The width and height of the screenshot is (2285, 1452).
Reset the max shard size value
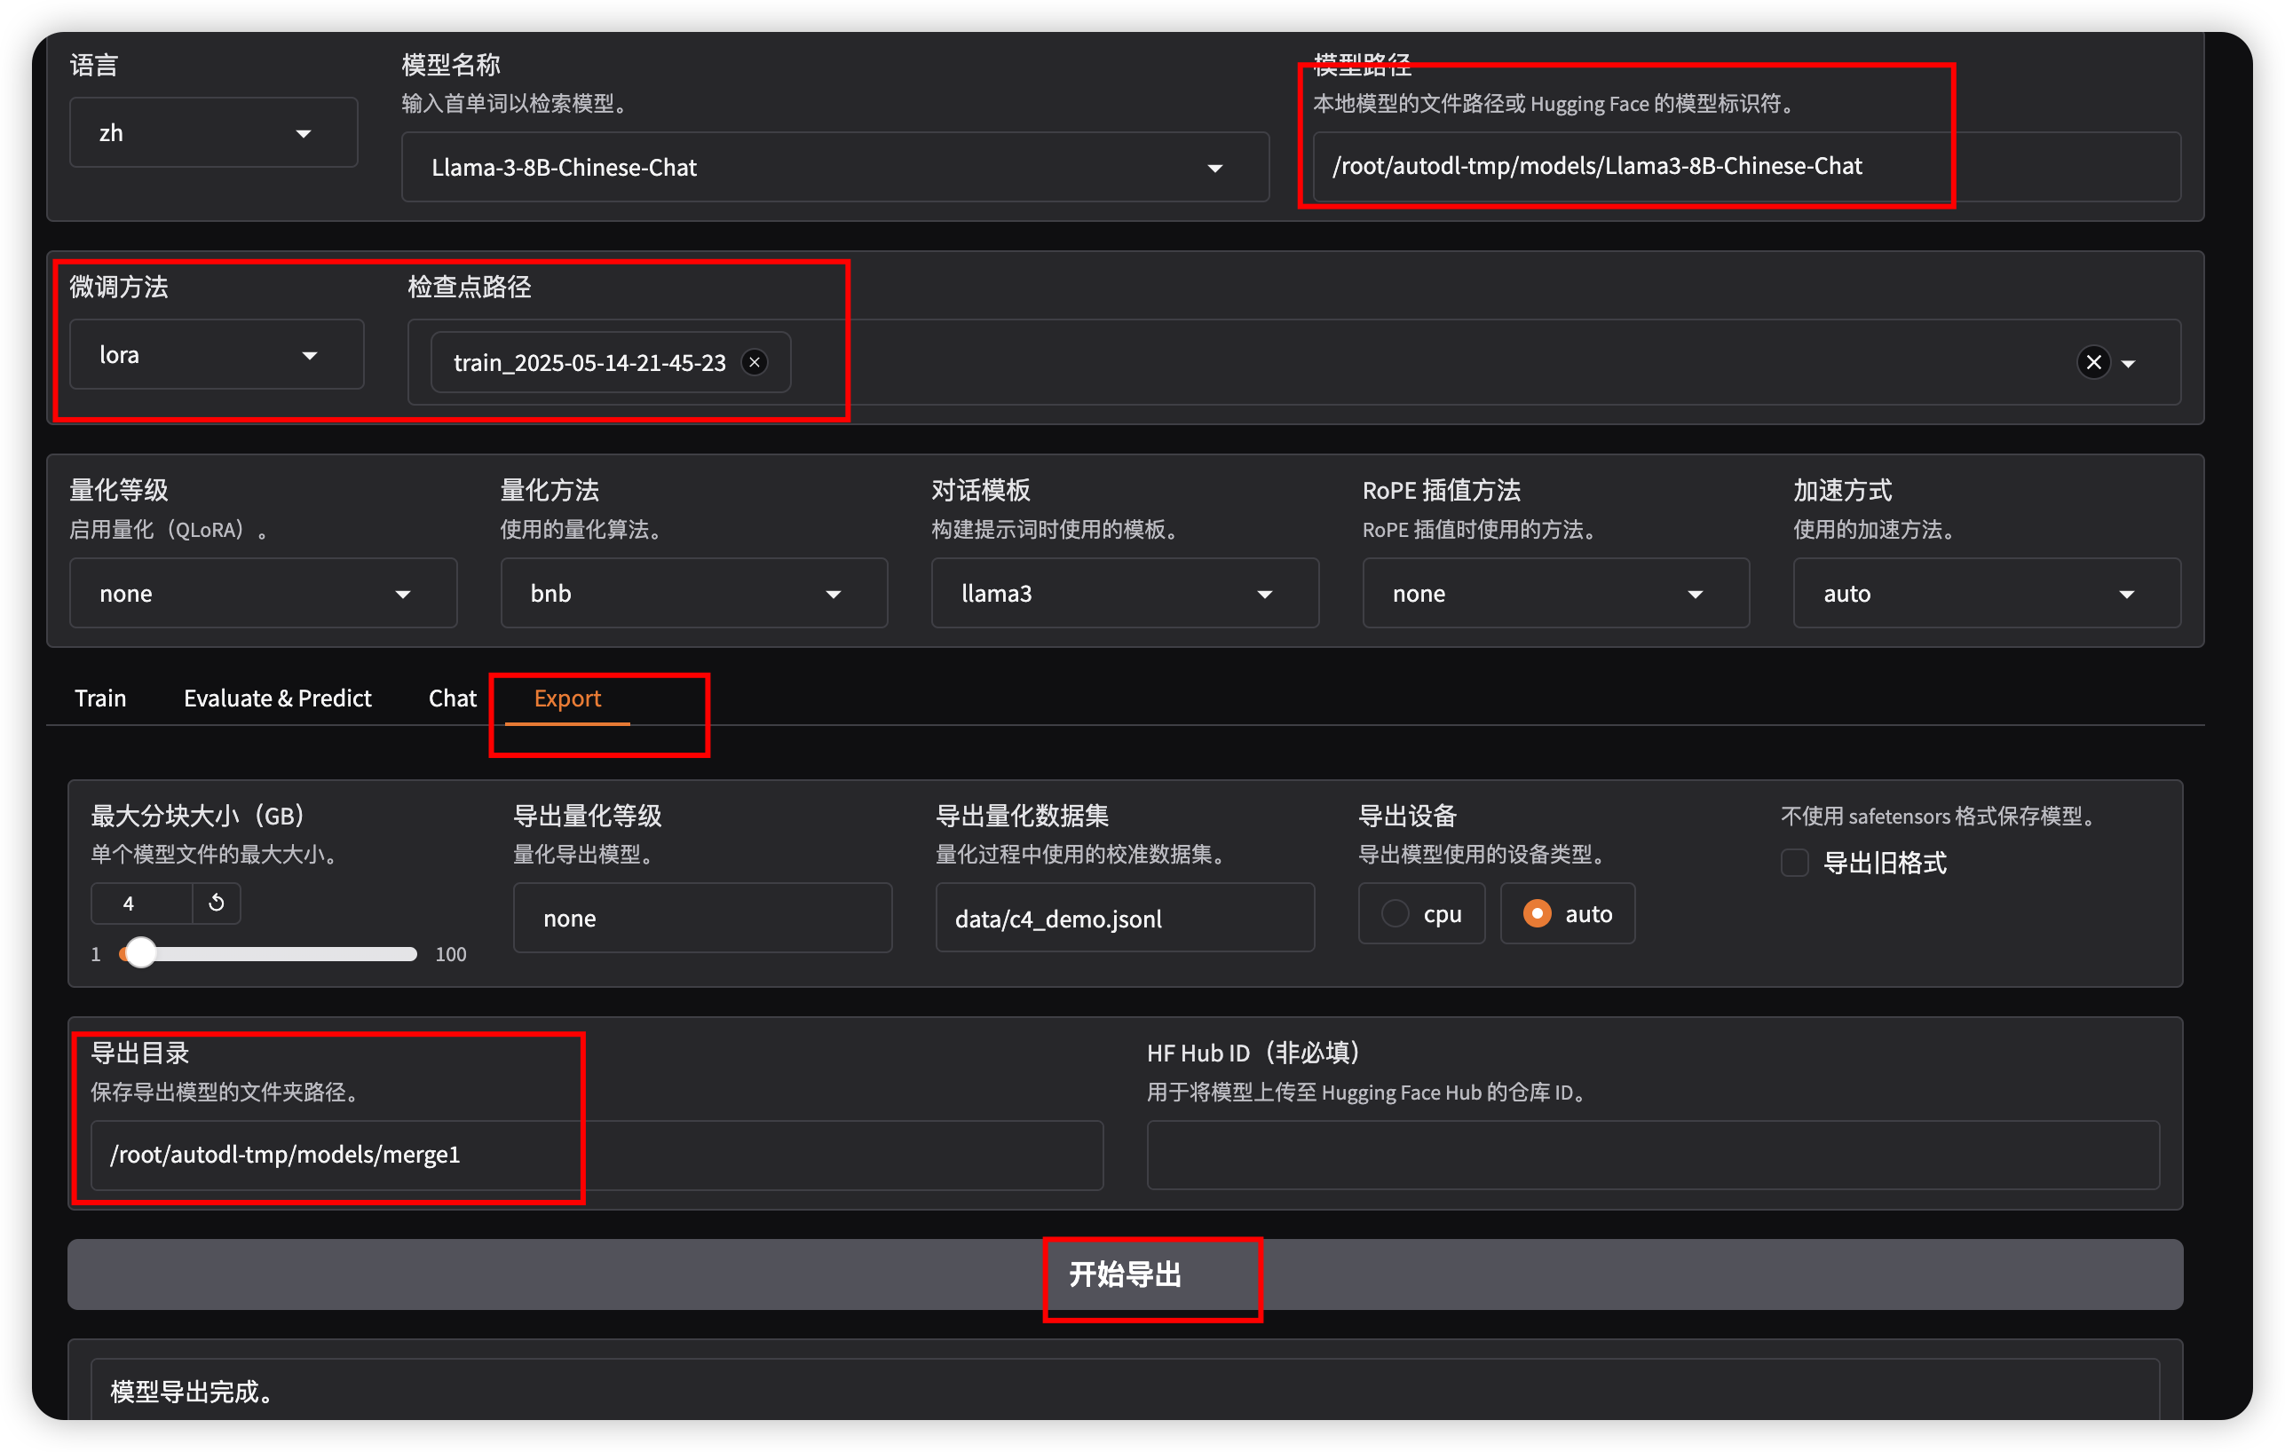(x=217, y=903)
